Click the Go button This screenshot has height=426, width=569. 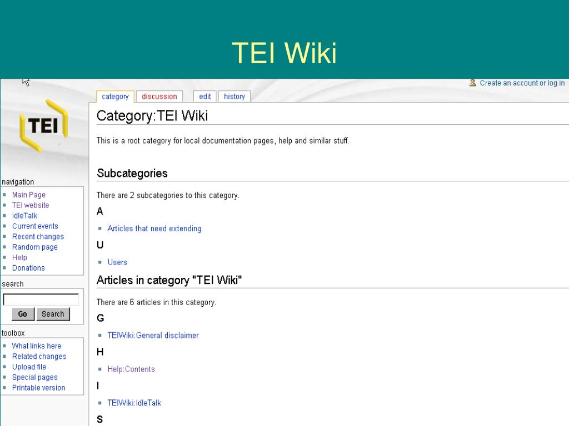pos(23,314)
